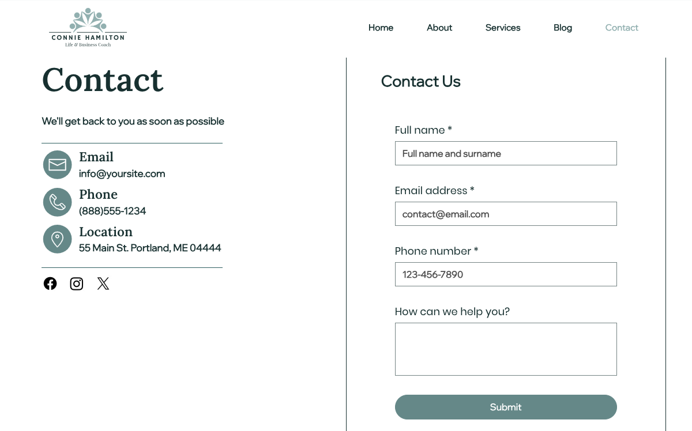Open the Blog page
Viewport: 692px width, 431px height.
[563, 28]
